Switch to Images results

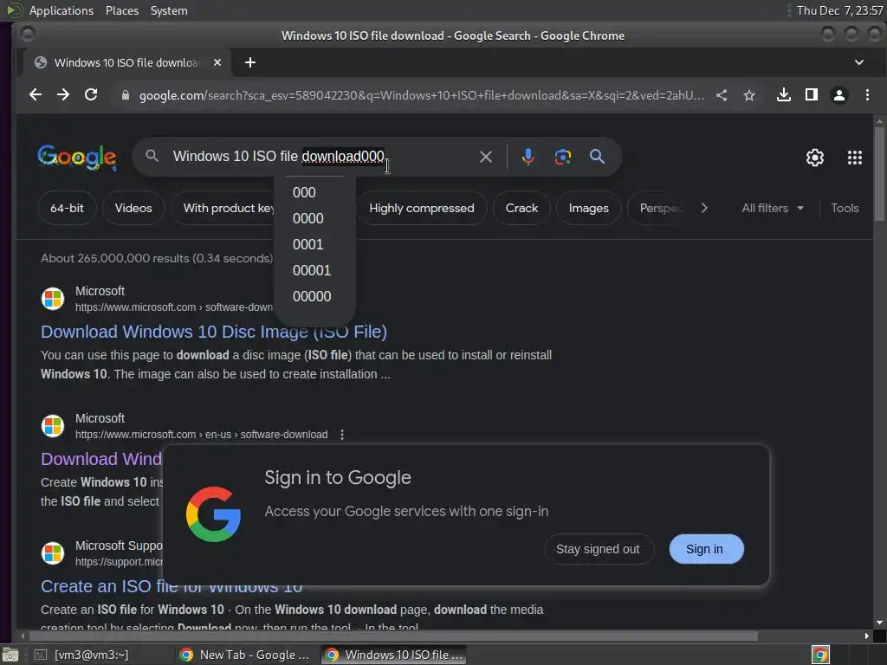pyautogui.click(x=588, y=208)
